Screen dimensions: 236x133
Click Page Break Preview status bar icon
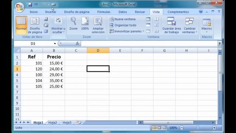point(164,128)
